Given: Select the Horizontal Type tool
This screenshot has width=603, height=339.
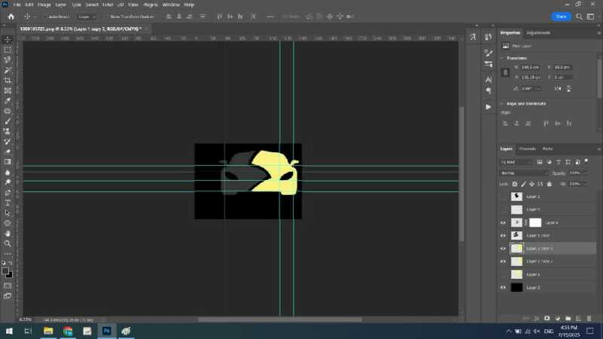Looking at the screenshot, I should pyautogui.click(x=8, y=203).
